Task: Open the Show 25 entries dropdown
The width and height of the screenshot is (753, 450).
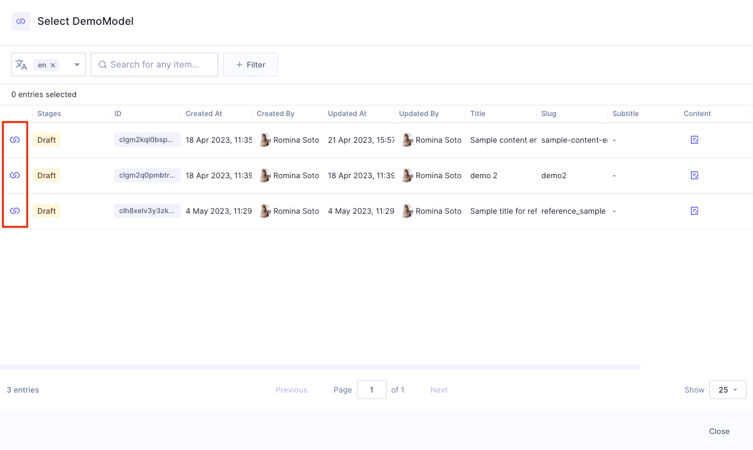Action: coord(728,390)
